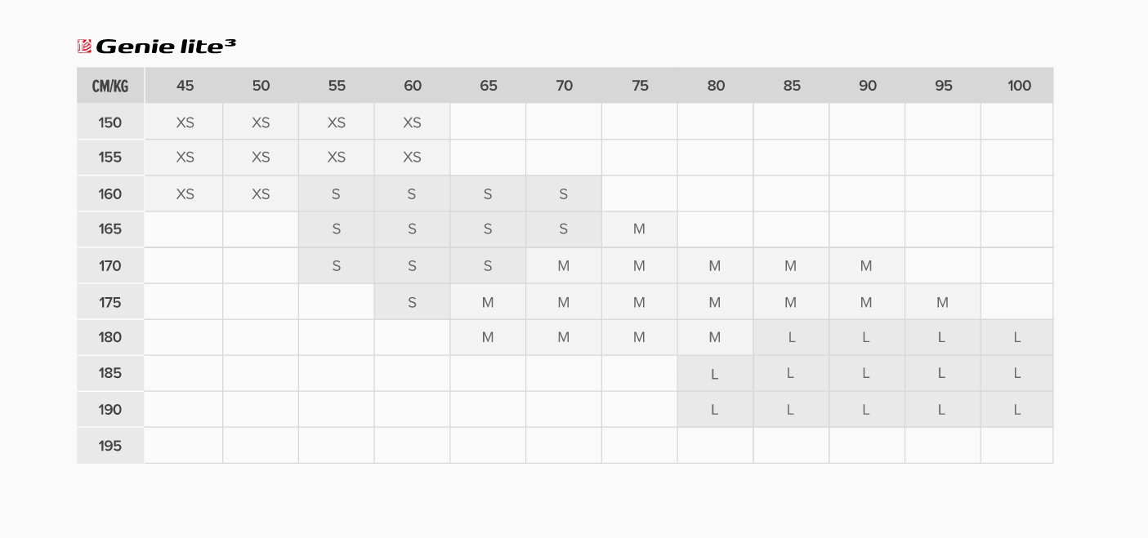Click M cell at 170 cm, 90 kg
This screenshot has height=538, width=1148.
point(867,266)
